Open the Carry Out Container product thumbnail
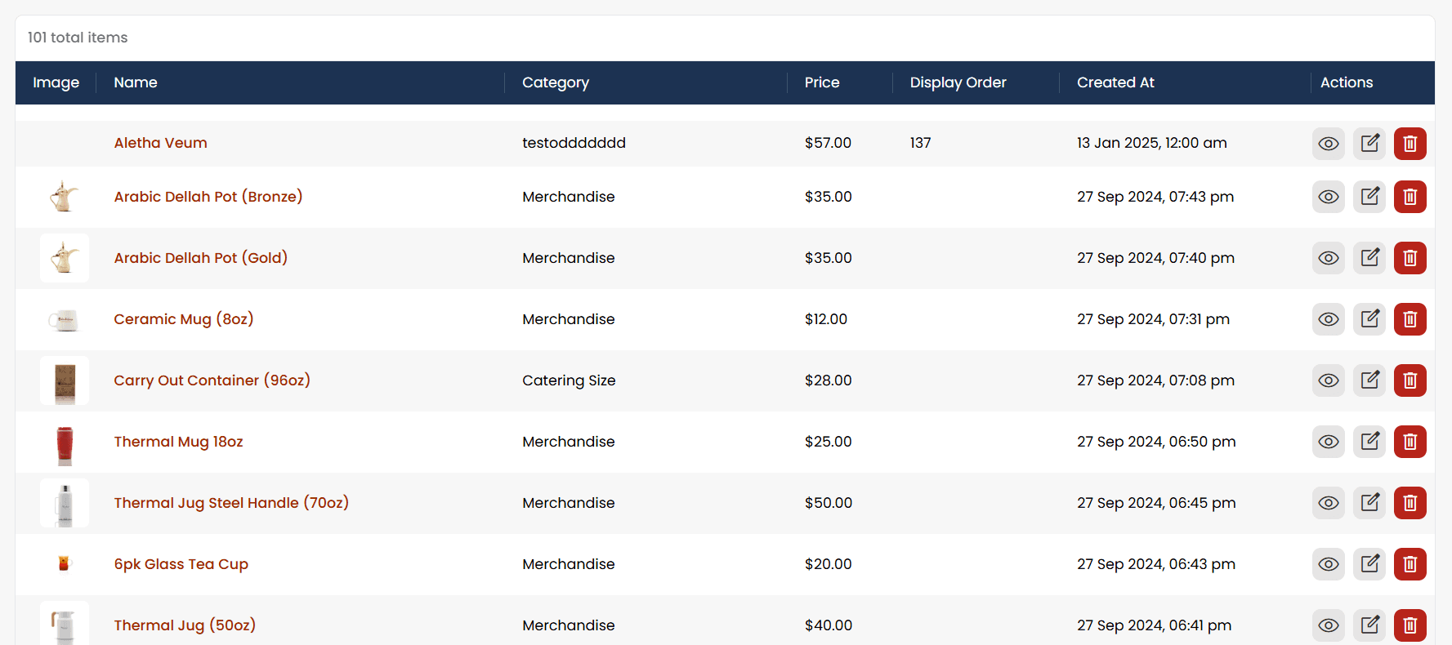 (65, 380)
